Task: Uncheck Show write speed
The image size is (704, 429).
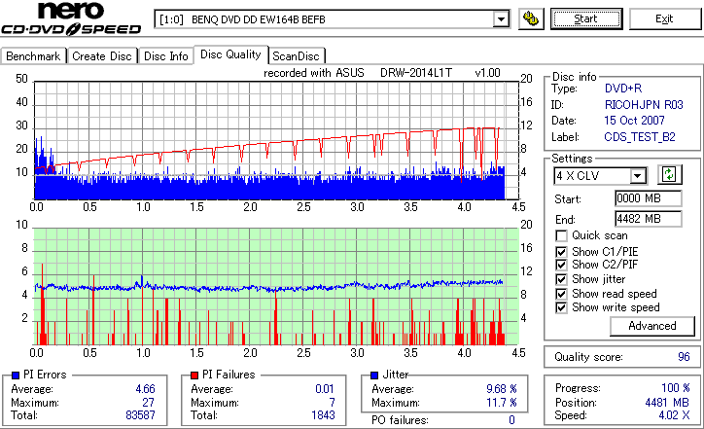Action: tap(561, 307)
